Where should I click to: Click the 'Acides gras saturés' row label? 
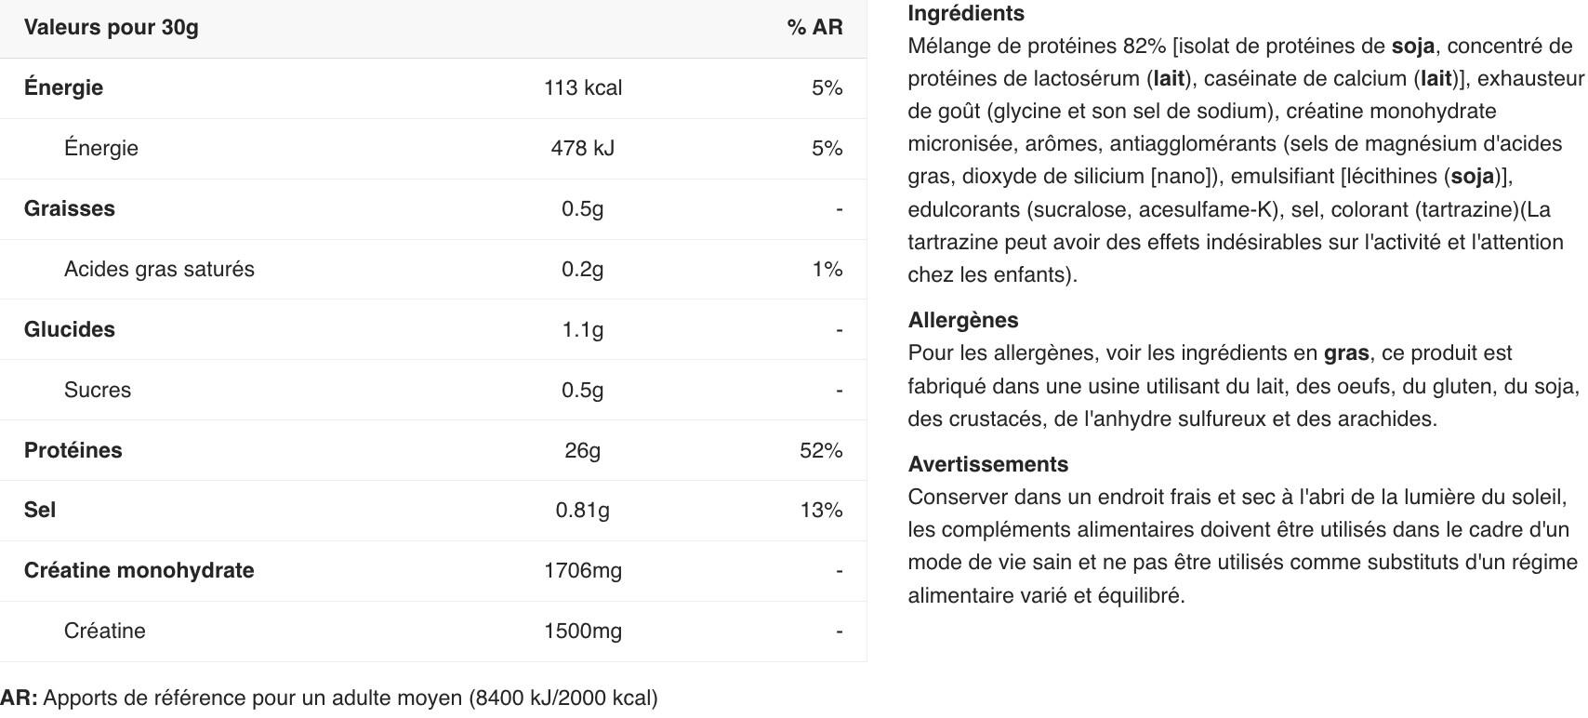[x=159, y=269]
